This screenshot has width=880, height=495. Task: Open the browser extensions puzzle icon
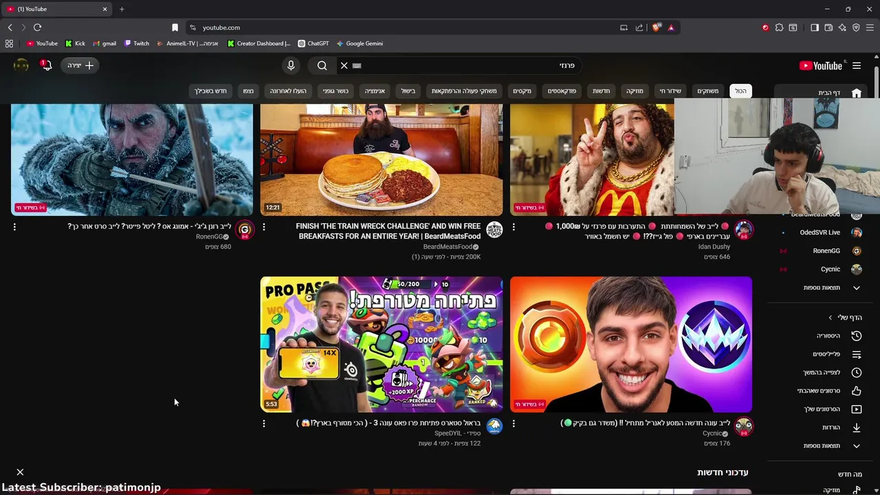(x=779, y=27)
